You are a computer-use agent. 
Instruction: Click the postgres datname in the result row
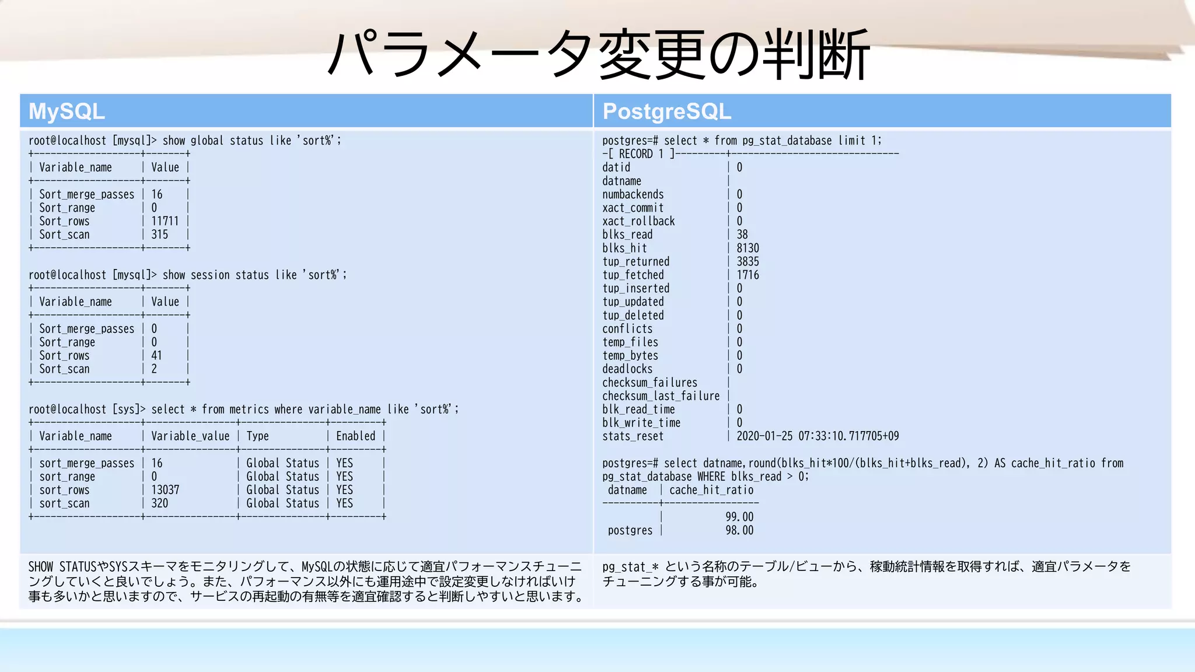[x=630, y=530]
